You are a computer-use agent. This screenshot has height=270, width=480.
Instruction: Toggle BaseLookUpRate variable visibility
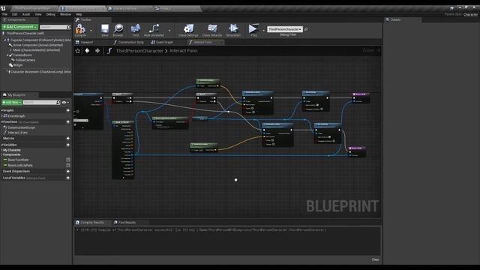coord(68,165)
